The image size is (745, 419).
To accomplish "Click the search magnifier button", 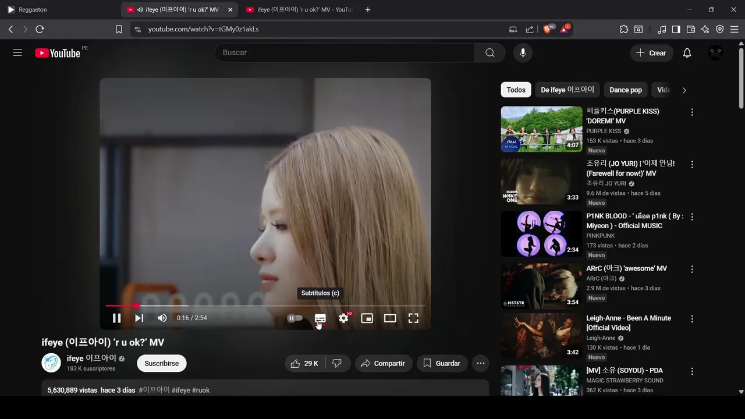I will coord(490,53).
